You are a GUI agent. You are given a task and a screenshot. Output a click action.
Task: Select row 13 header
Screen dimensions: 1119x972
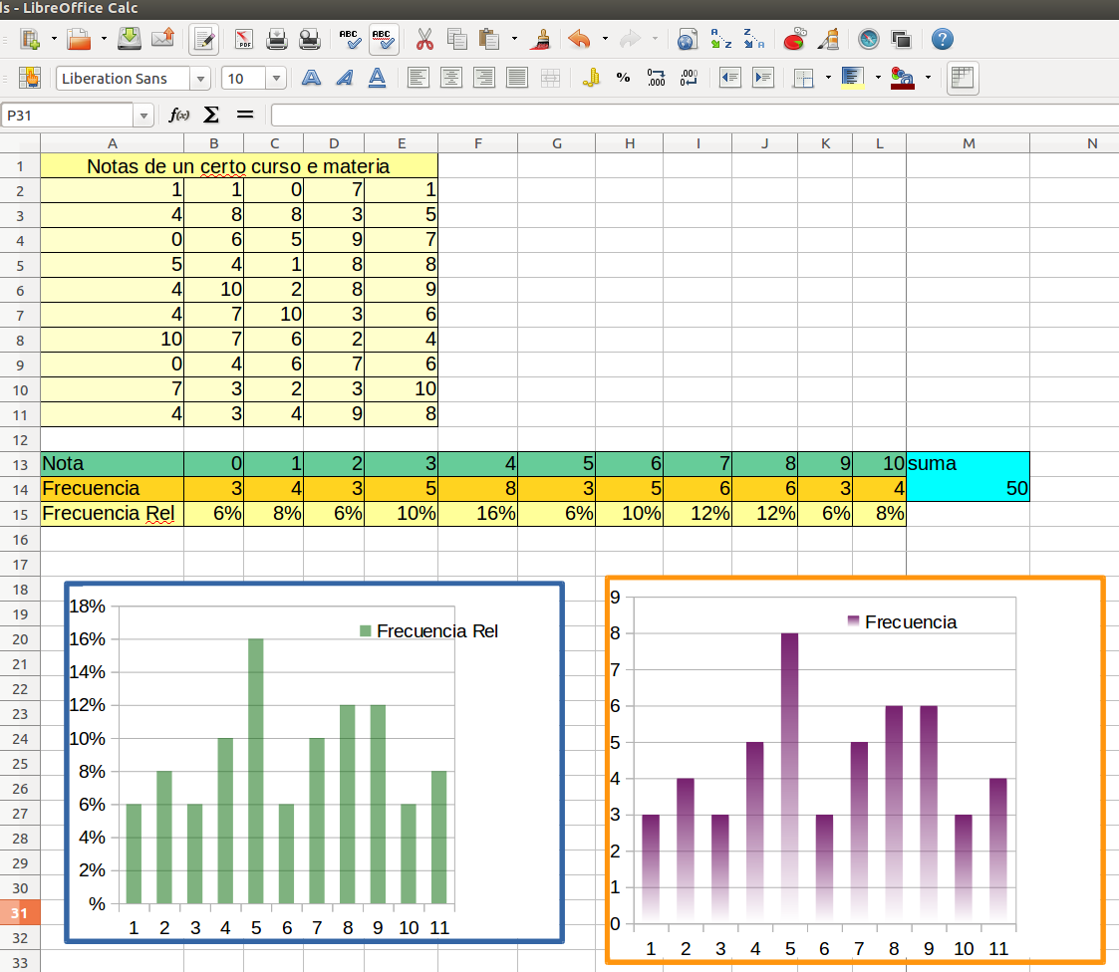pos(20,464)
